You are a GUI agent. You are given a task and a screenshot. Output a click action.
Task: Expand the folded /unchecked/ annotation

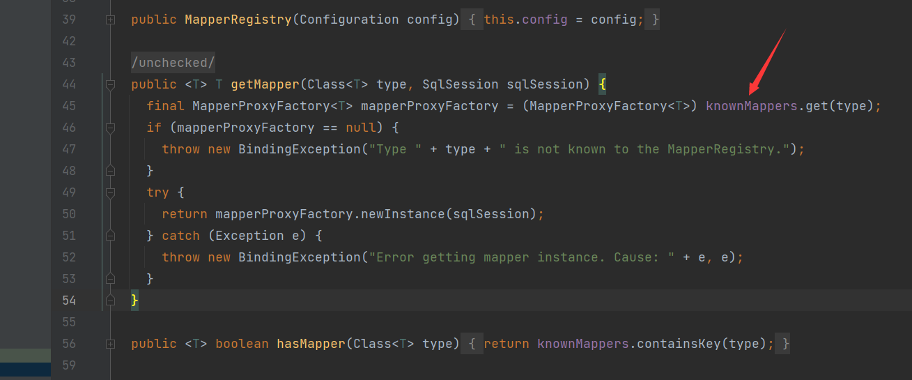tap(173, 63)
